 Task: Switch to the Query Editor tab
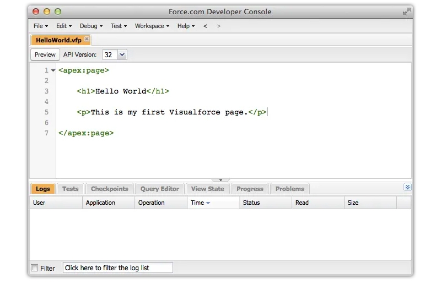click(160, 189)
